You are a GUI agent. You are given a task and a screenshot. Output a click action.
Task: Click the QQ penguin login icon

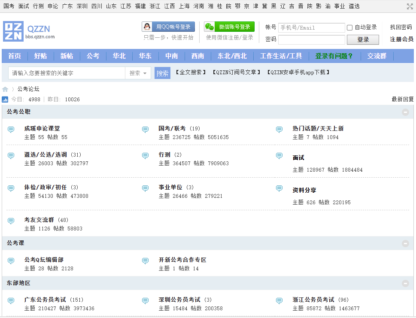[148, 27]
